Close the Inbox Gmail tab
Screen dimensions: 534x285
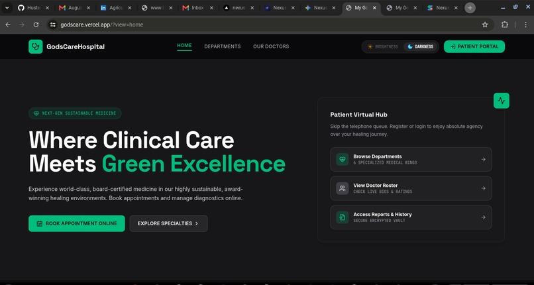211,8
